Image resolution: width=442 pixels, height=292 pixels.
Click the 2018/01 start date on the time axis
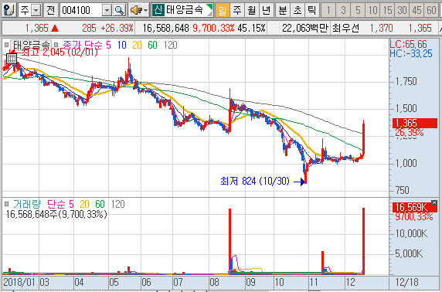tap(19, 282)
